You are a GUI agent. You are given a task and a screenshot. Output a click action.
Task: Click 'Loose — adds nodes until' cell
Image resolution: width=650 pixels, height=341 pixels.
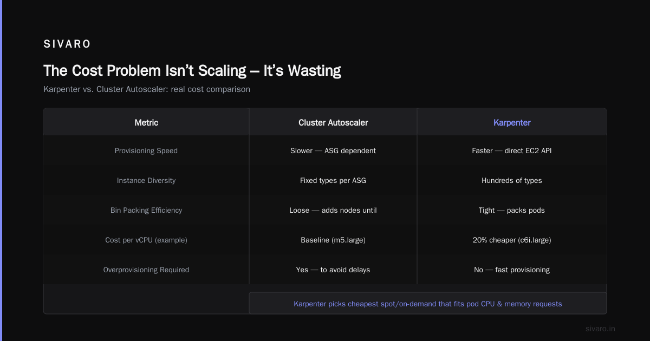tap(333, 210)
